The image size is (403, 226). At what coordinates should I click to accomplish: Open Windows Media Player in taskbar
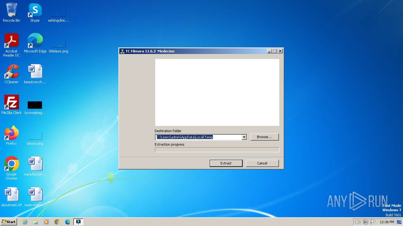tap(46, 222)
